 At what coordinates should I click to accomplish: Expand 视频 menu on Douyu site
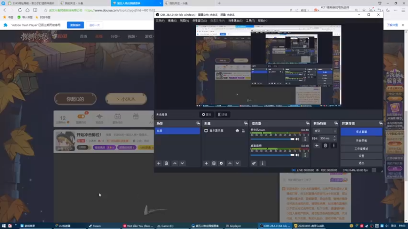pos(132,36)
